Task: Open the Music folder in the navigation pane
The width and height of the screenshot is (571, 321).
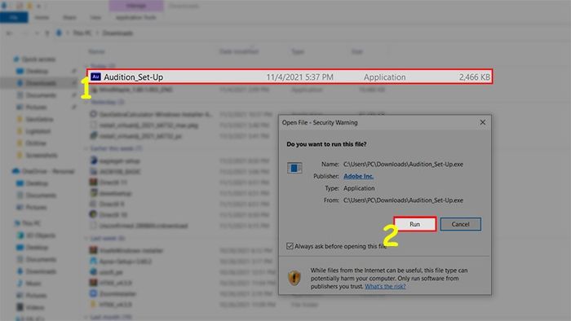Action: (x=33, y=284)
